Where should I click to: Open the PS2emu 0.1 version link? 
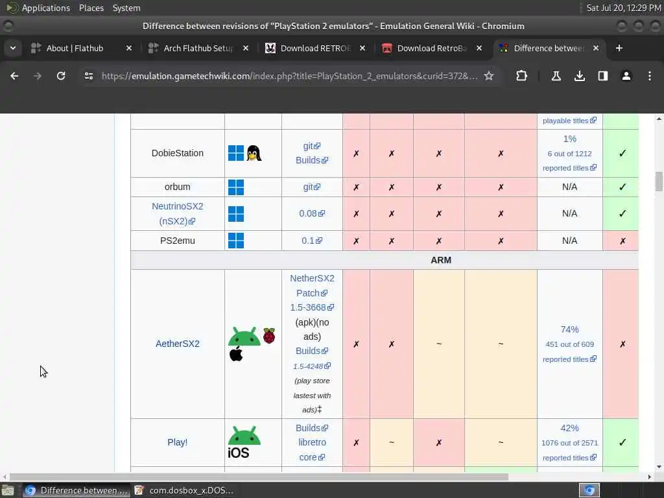coord(312,241)
